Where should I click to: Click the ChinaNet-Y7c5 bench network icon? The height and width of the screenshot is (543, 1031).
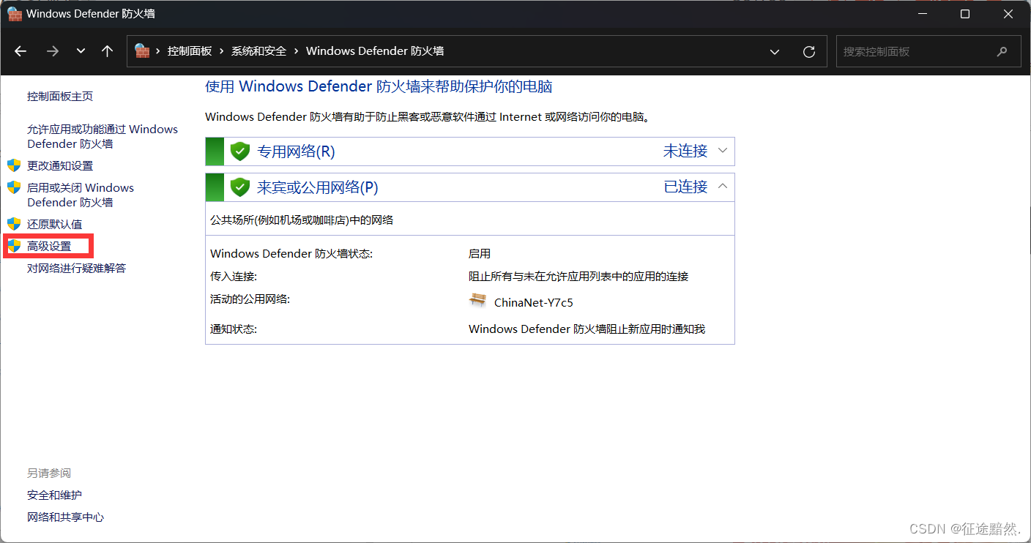[478, 300]
